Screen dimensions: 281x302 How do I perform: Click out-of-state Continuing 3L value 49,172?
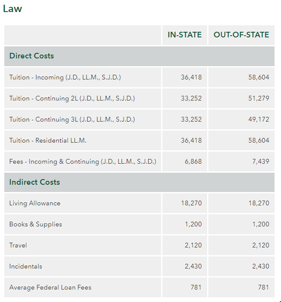(259, 119)
